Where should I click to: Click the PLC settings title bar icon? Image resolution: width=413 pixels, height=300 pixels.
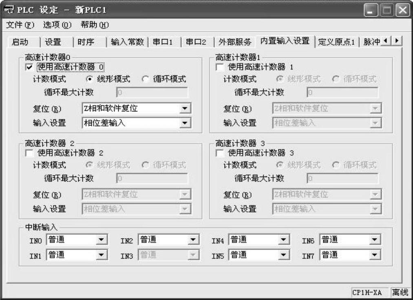pos(9,9)
